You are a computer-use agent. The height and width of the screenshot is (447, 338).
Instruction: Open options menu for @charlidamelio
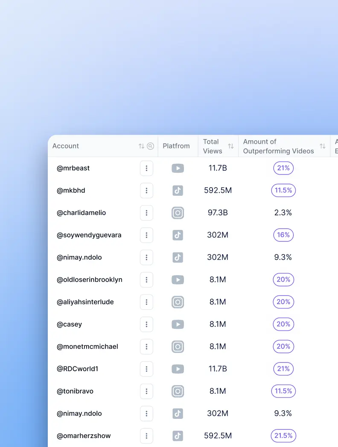pyautogui.click(x=146, y=213)
